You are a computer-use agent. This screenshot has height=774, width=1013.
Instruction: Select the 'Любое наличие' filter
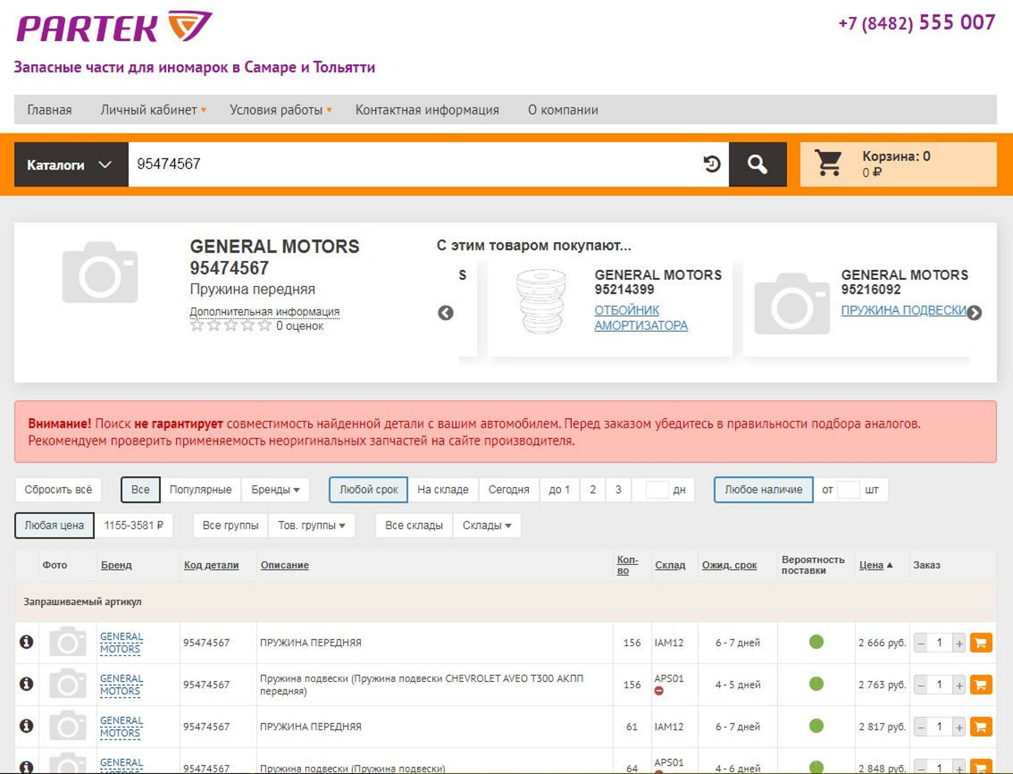[763, 489]
